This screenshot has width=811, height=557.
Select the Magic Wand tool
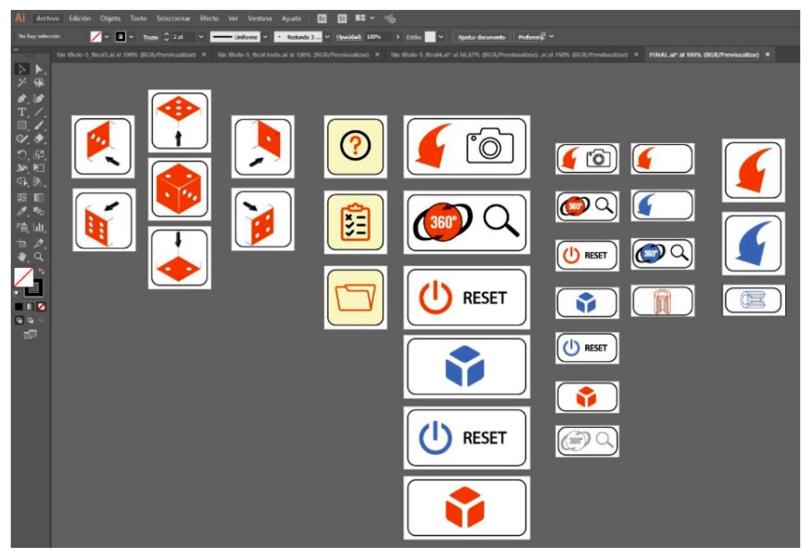pos(22,83)
